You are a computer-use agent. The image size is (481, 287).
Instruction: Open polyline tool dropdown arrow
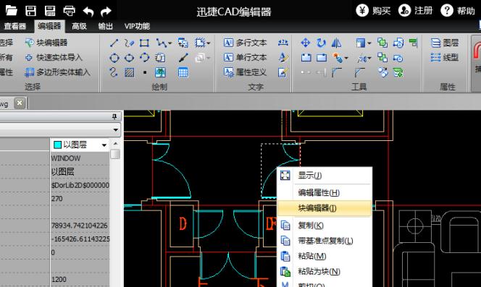[x=170, y=43]
